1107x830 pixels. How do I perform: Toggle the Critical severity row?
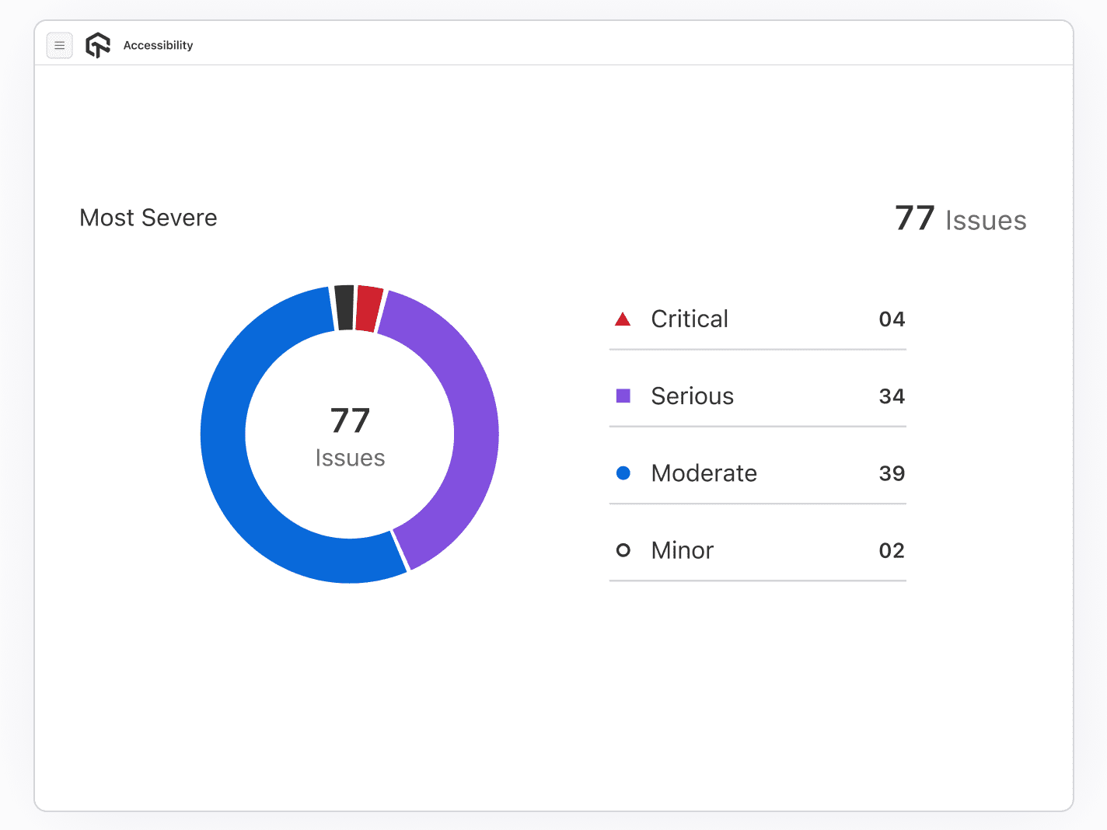tap(756, 319)
